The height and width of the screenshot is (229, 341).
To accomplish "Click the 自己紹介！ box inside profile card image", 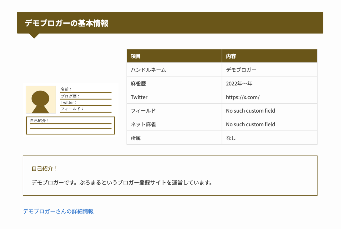I will point(70,126).
